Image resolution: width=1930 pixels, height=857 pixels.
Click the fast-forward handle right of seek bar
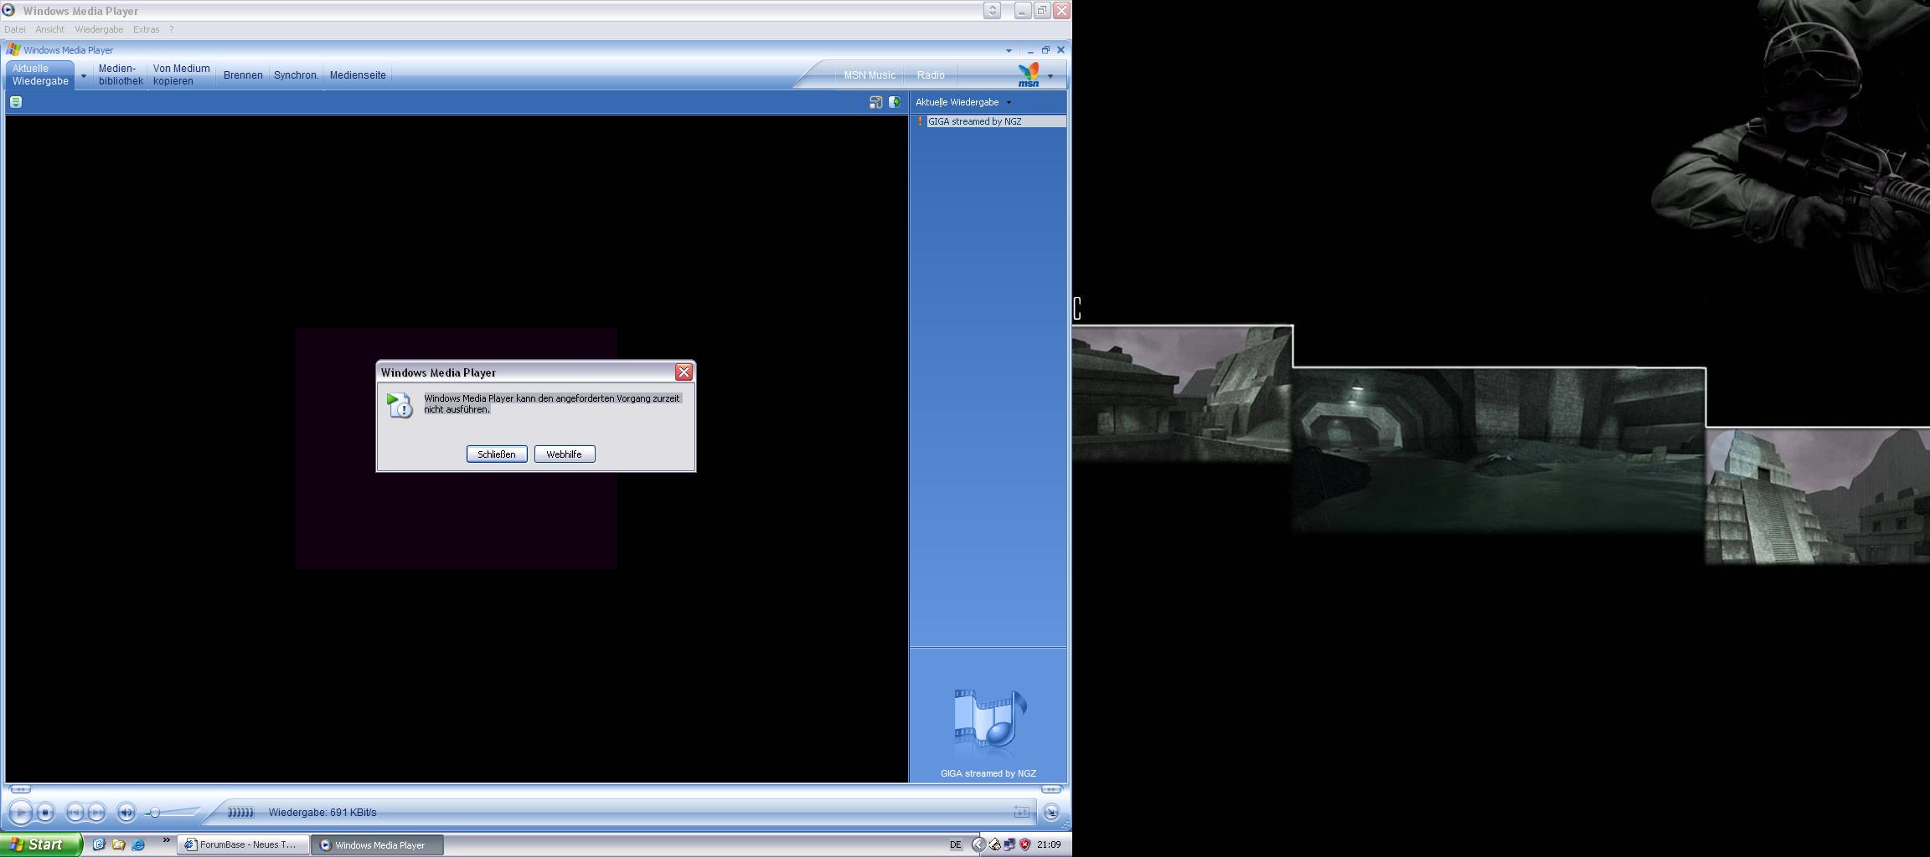coord(1051,789)
